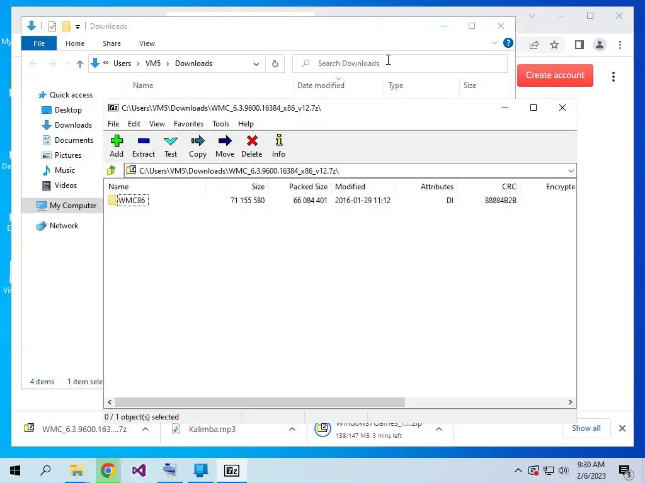Open Chrome's three-dot menu

pos(620,45)
